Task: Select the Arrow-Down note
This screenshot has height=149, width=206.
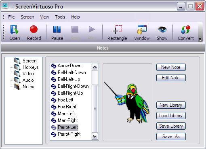Action: (69, 66)
